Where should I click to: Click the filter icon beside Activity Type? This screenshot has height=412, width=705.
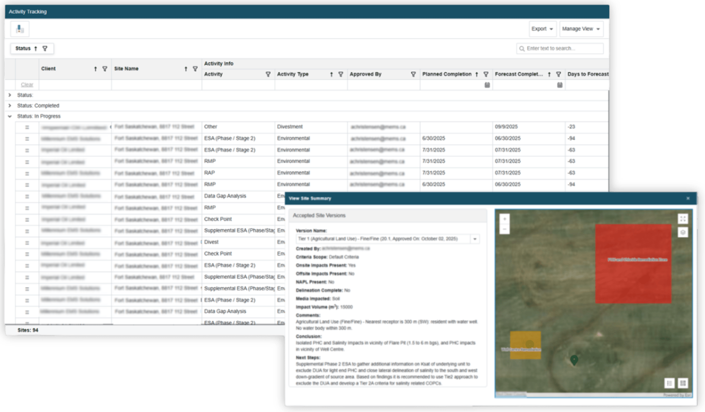340,74
